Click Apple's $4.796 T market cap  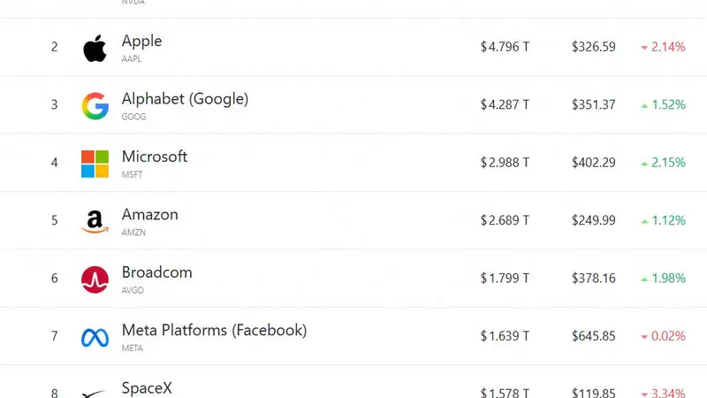[x=505, y=47]
